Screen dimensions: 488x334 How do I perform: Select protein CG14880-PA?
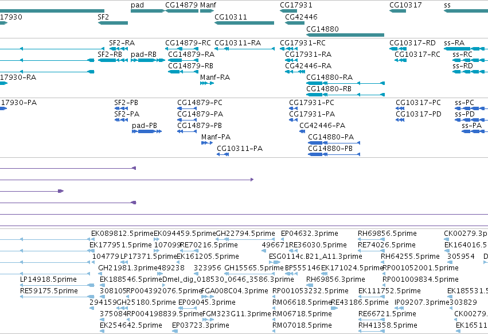click(x=334, y=143)
